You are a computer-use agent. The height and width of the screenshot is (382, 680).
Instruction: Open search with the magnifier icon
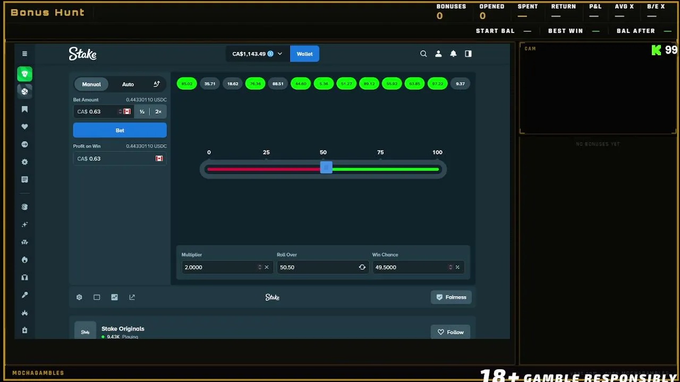pos(423,54)
